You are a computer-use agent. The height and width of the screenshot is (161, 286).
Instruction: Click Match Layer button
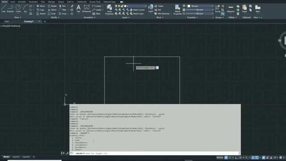tap(137, 14)
